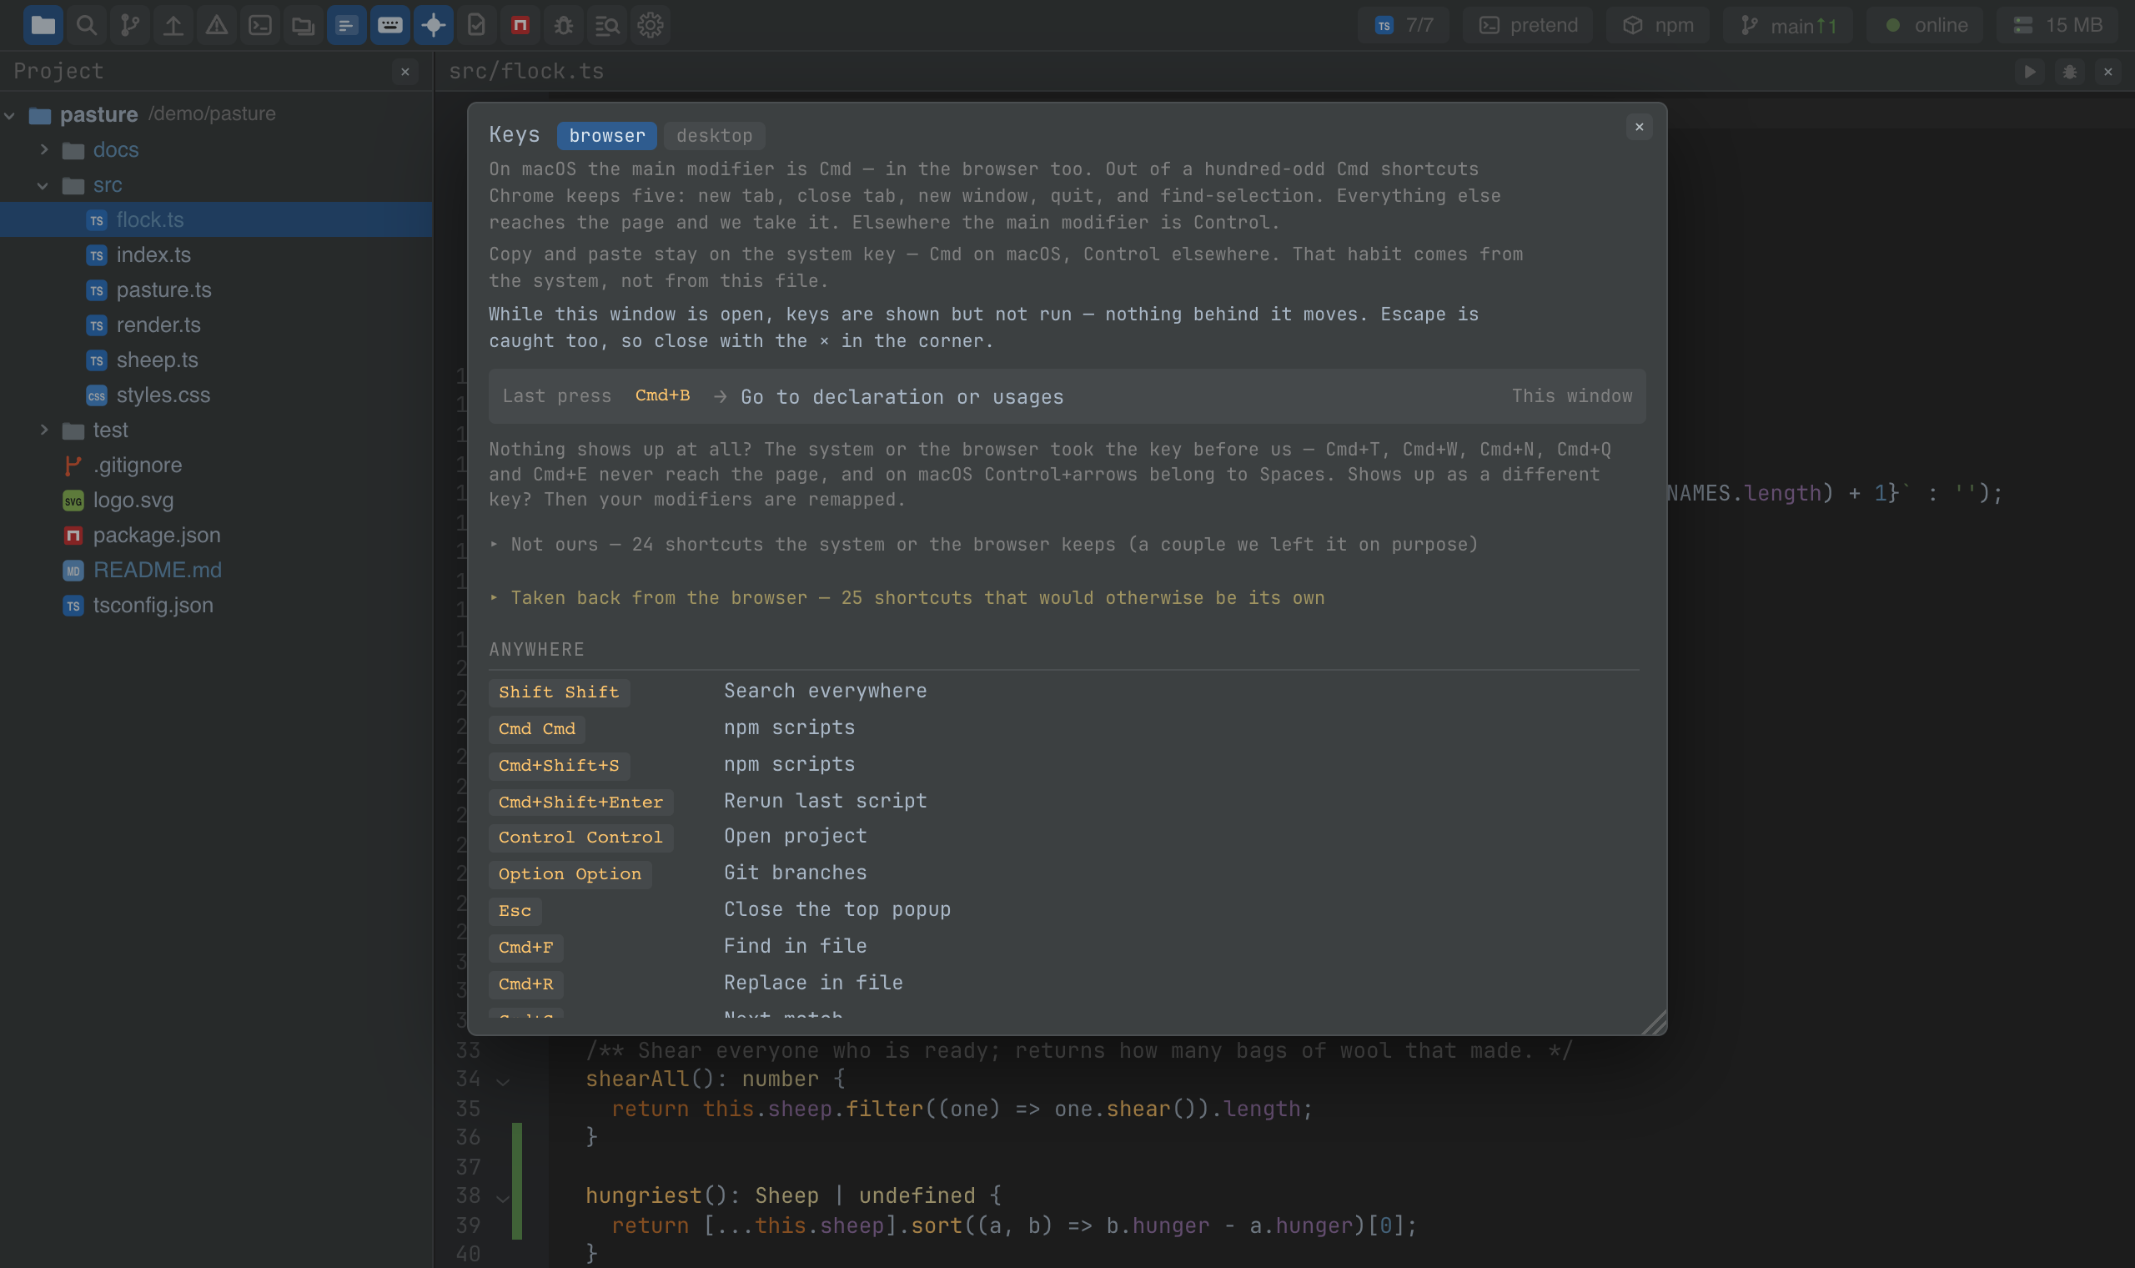The width and height of the screenshot is (2135, 1268).
Task: Open the git branch toolbar icon
Action: click(x=130, y=26)
